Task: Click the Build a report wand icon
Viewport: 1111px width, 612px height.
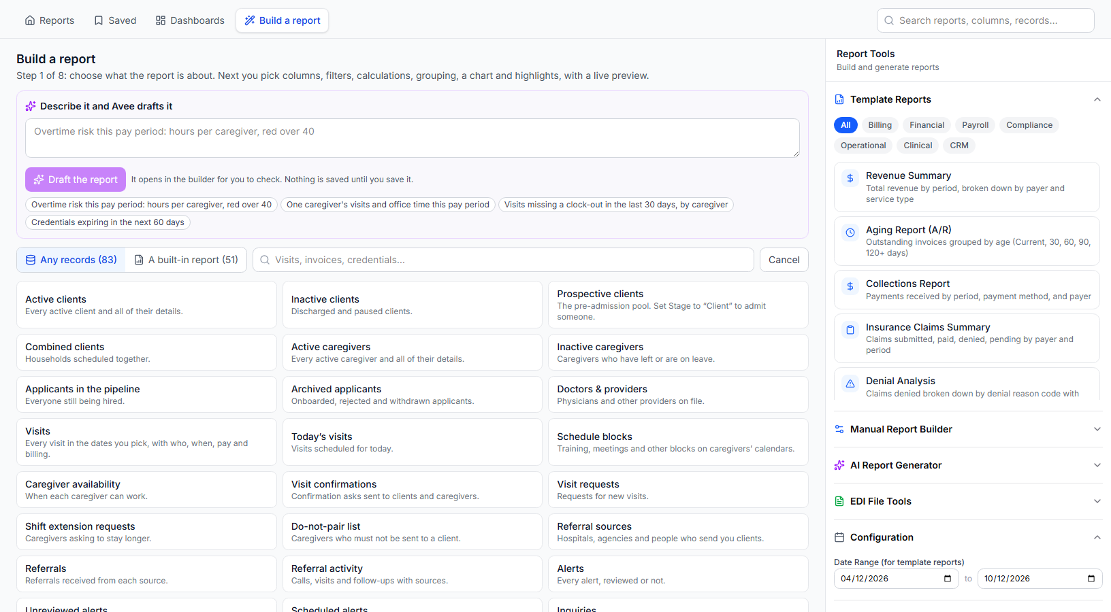Action: click(250, 20)
